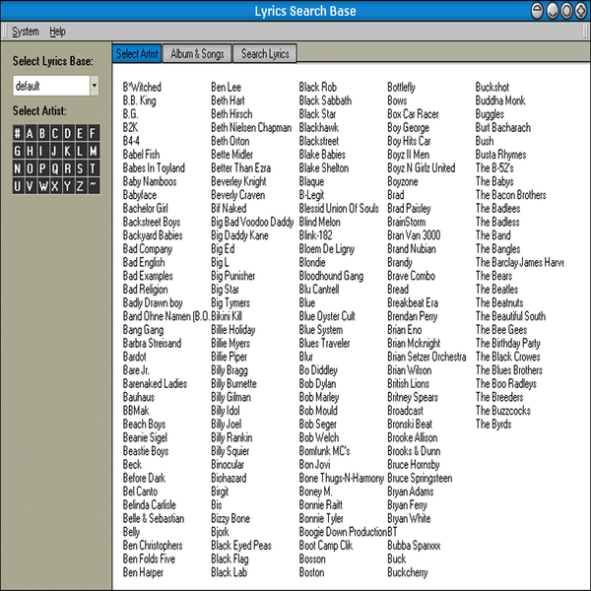591x591 pixels.
Task: Pick letter S in artist keypad
Action: pos(80,168)
